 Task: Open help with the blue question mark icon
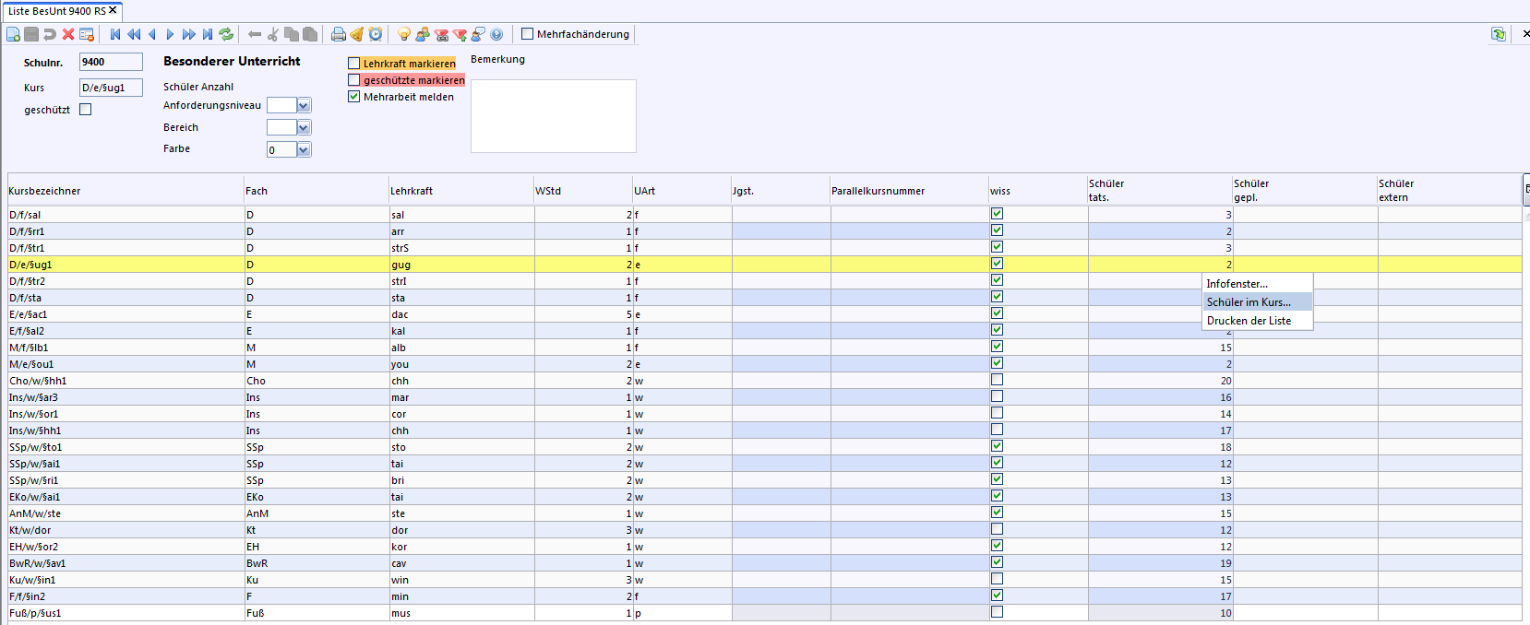point(496,34)
